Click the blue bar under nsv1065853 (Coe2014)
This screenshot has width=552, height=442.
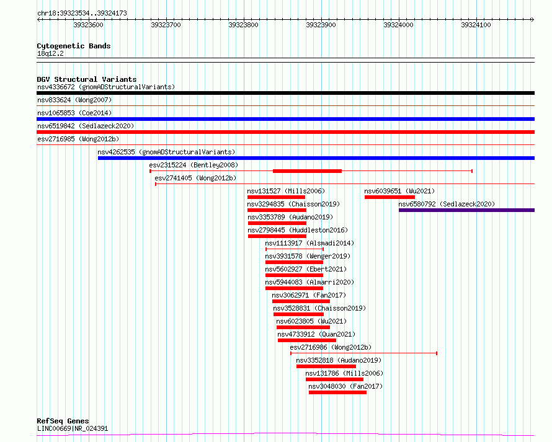tap(285, 119)
